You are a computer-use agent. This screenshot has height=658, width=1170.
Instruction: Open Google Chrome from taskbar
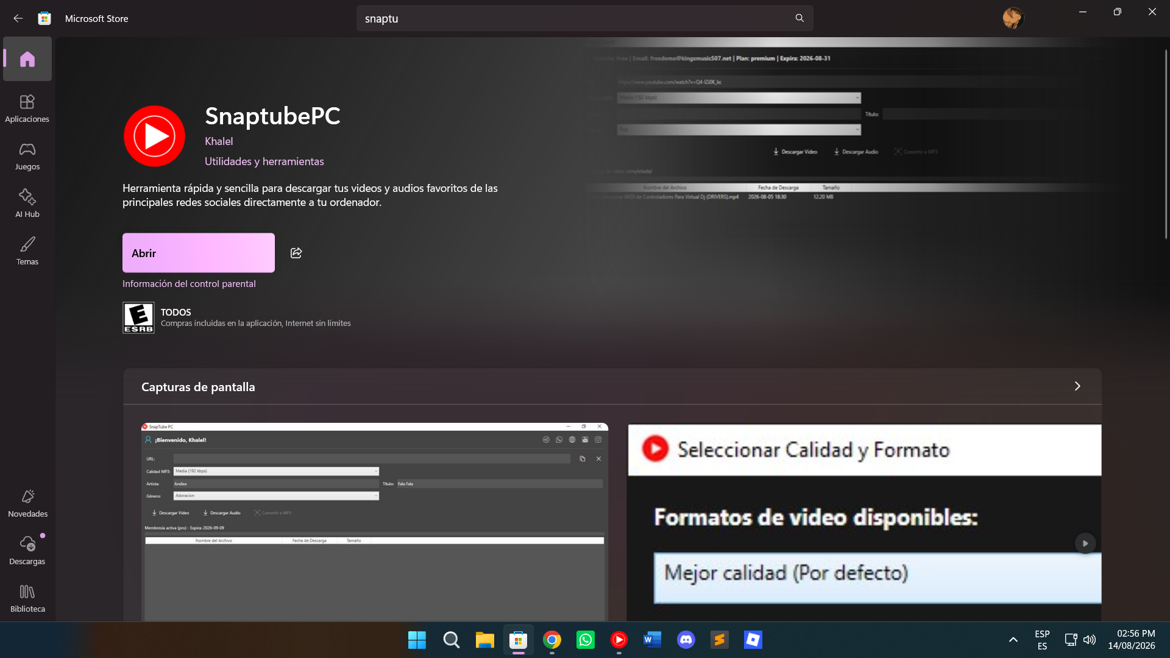pyautogui.click(x=552, y=640)
